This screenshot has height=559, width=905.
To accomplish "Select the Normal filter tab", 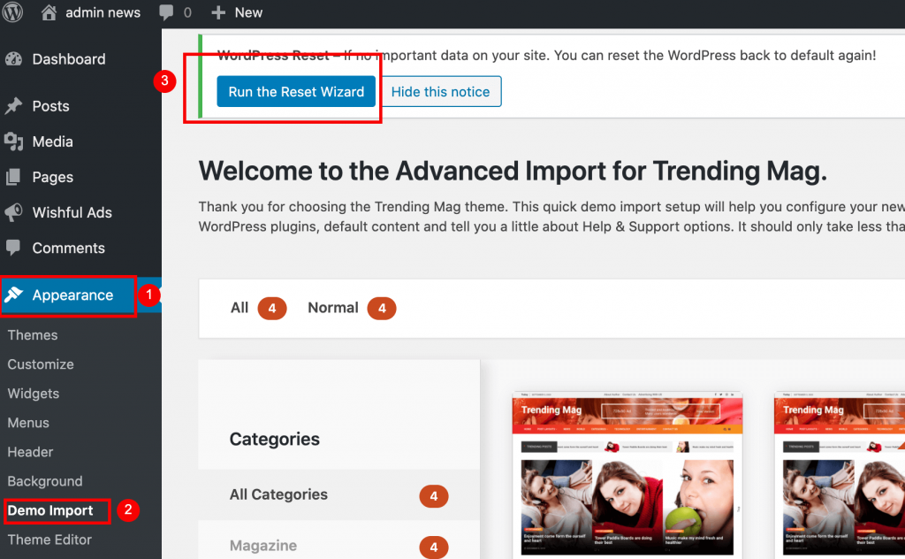I will [x=352, y=308].
